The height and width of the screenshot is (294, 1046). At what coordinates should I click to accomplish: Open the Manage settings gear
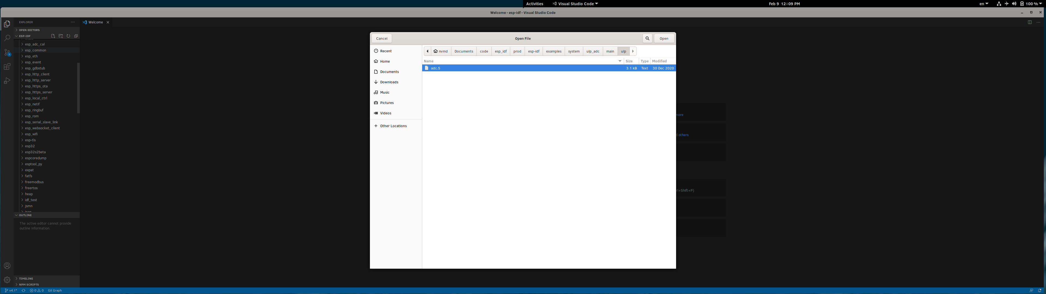7,280
